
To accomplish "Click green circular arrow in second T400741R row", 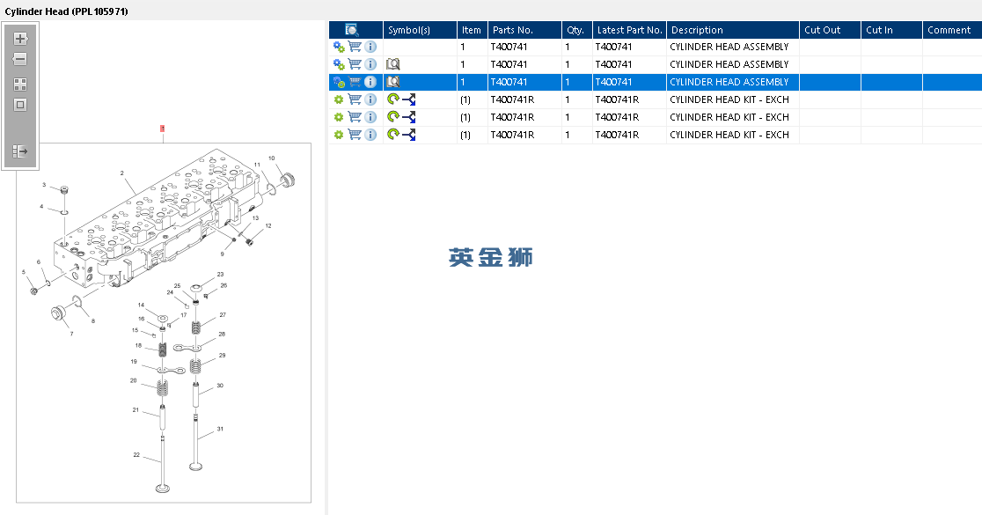I will coord(393,116).
